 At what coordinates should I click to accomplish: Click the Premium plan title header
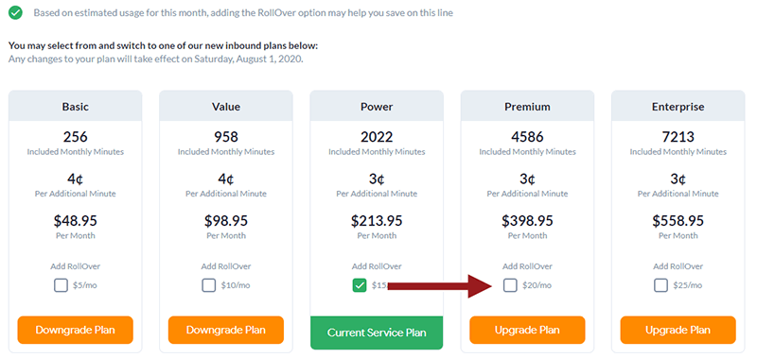point(527,107)
